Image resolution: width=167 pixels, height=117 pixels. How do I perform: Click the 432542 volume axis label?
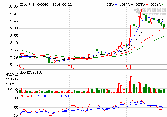tap(12, 74)
